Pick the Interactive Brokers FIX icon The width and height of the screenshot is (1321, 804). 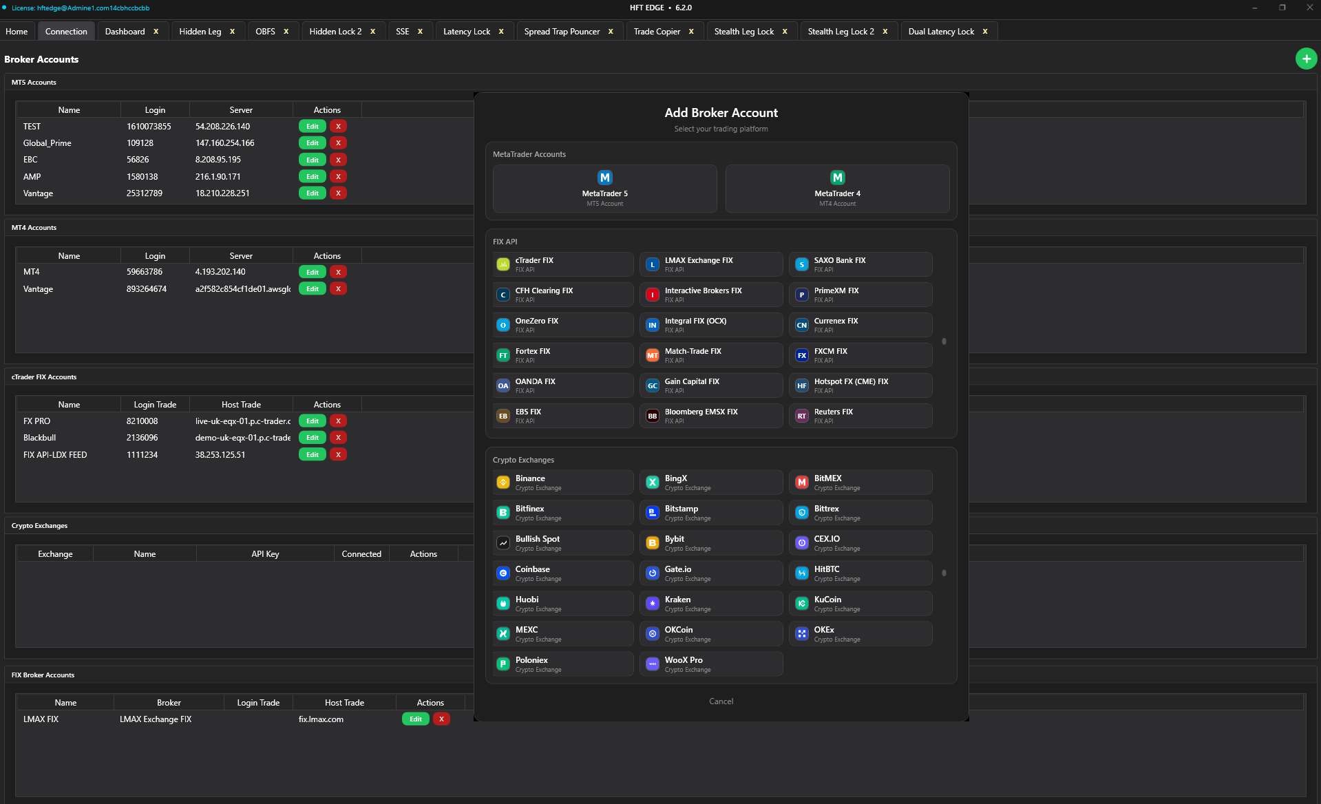(653, 295)
